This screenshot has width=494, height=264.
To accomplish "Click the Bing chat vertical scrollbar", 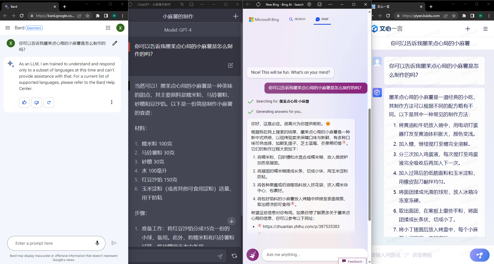I will (x=369, y=165).
